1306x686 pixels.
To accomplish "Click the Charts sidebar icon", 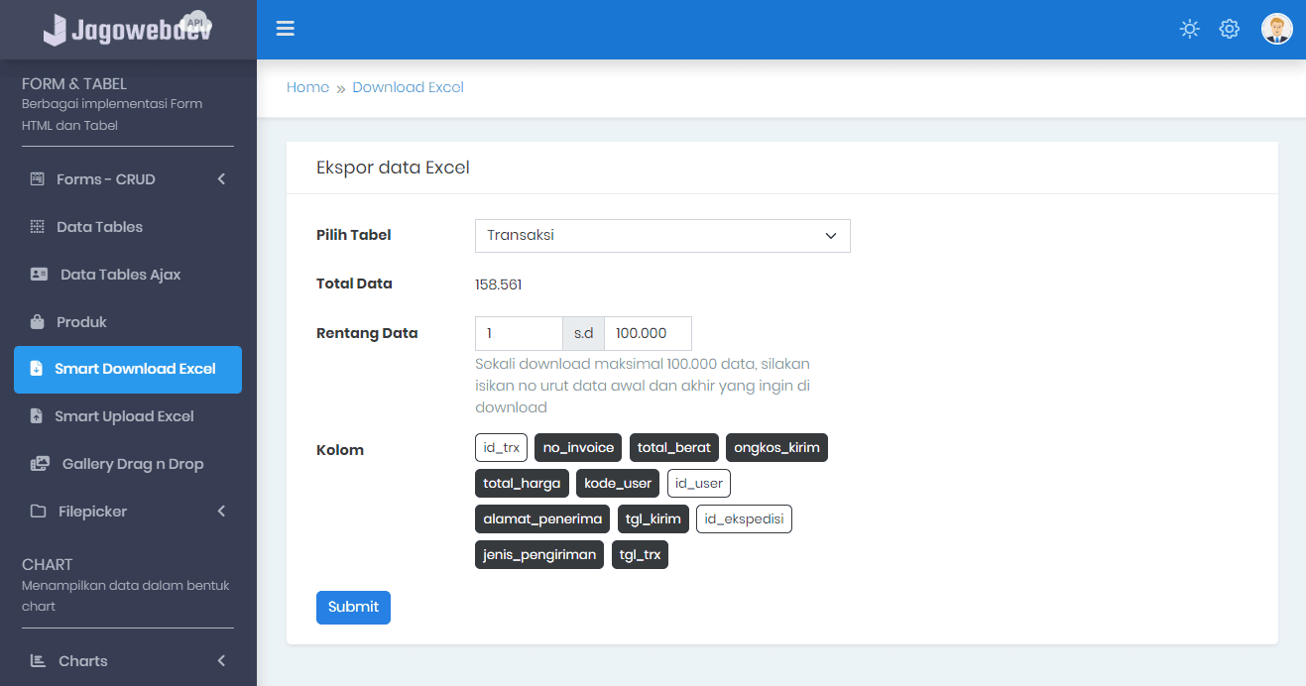I will click(36, 660).
